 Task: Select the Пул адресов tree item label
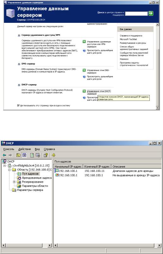(30, 174)
